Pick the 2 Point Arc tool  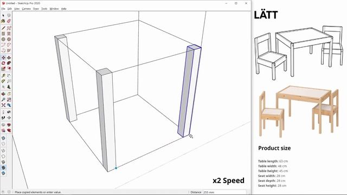click(x=9, y=44)
